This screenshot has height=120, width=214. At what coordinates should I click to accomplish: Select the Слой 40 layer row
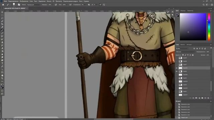[x=193, y=75]
